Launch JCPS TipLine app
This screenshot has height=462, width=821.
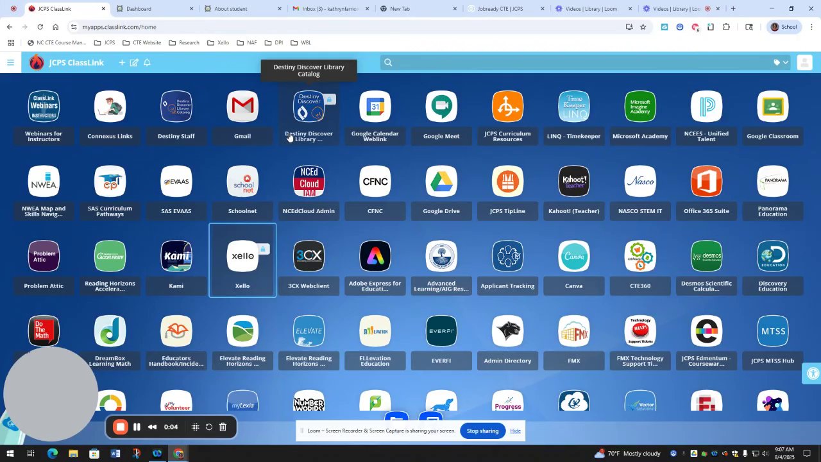click(507, 191)
